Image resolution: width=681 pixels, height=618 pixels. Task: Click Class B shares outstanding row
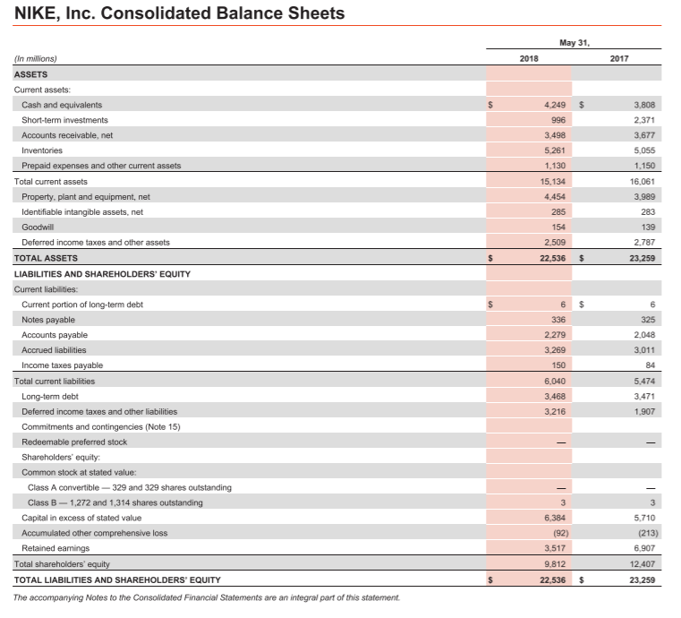pyautogui.click(x=336, y=502)
